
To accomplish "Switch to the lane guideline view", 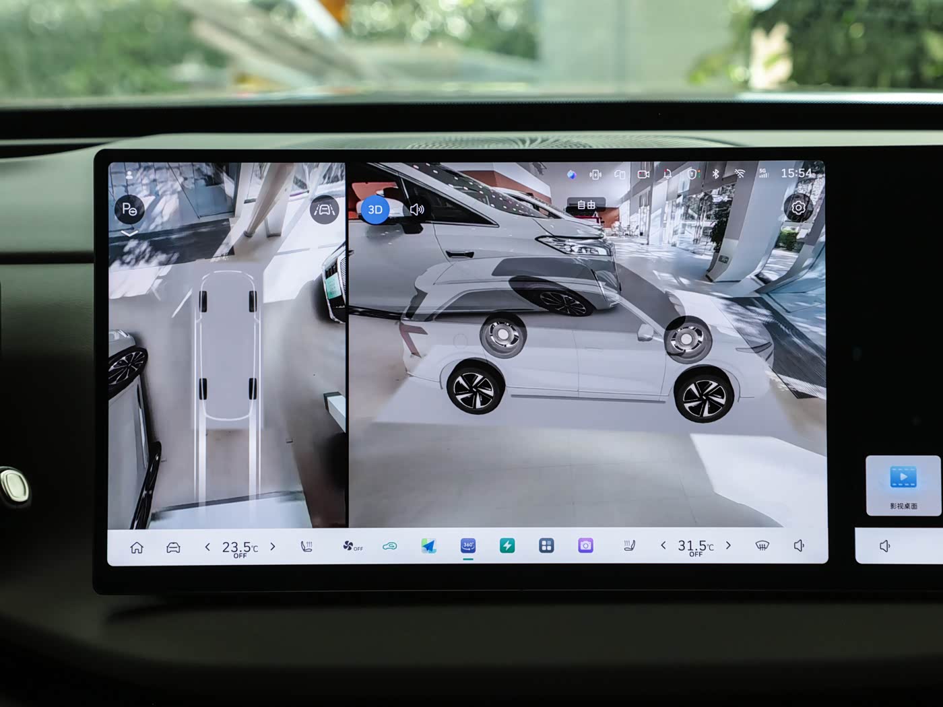I will (x=324, y=209).
